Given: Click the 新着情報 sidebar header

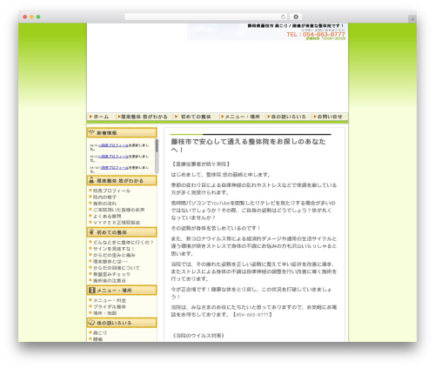Looking at the screenshot, I should pos(122,132).
